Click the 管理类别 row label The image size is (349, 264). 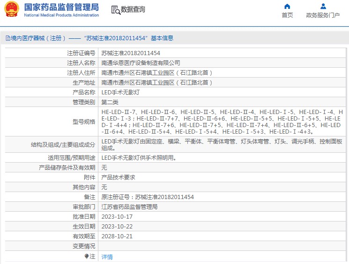coord(84,102)
